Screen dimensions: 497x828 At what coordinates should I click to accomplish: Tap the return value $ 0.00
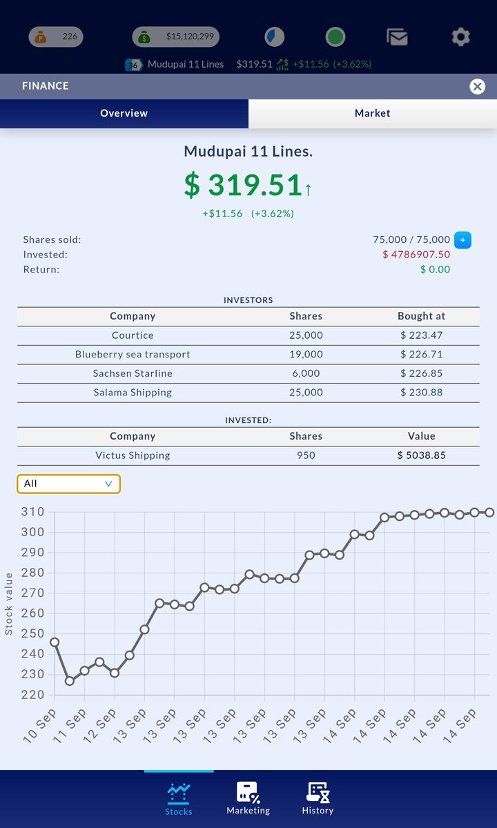click(435, 269)
